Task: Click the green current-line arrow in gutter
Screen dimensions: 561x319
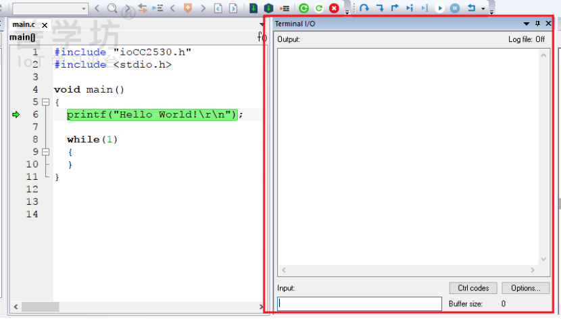Action: (x=16, y=114)
